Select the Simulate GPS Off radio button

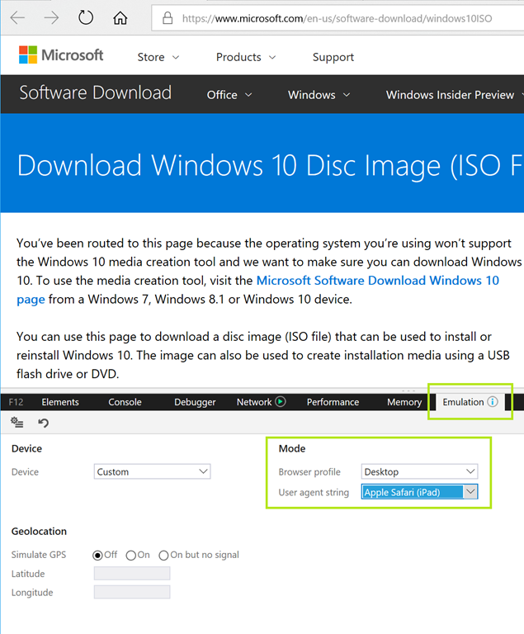click(98, 555)
